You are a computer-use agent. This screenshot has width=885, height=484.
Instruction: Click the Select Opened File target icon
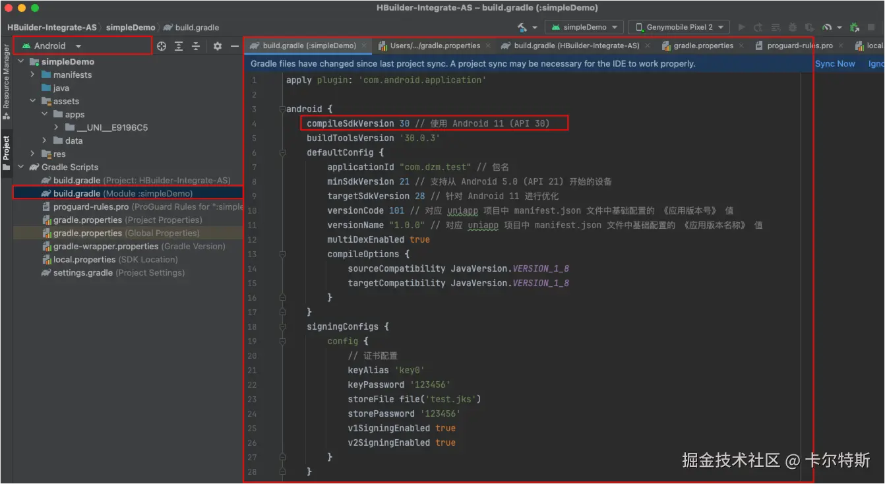(x=162, y=46)
